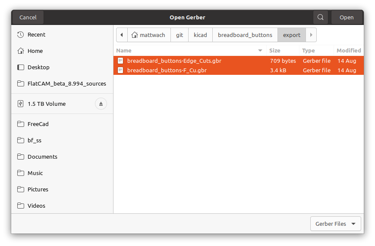Select Desktop label in sidebar

coord(38,67)
